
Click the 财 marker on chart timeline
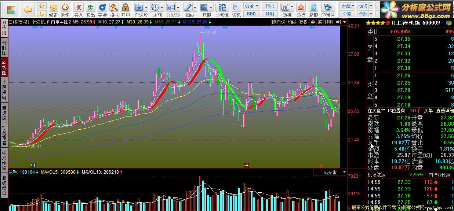click(x=33, y=165)
